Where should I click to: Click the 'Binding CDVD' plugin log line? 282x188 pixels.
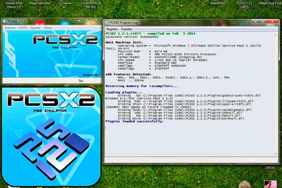(185, 110)
